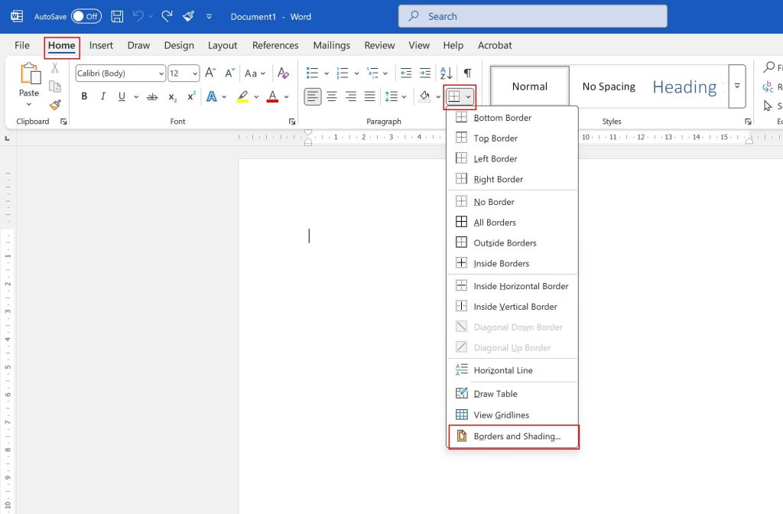Click the Save icon in title bar
Screen dimensions: 783x514
pos(117,16)
